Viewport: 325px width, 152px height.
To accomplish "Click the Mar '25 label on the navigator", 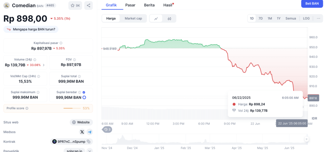I will tap(211, 148).
